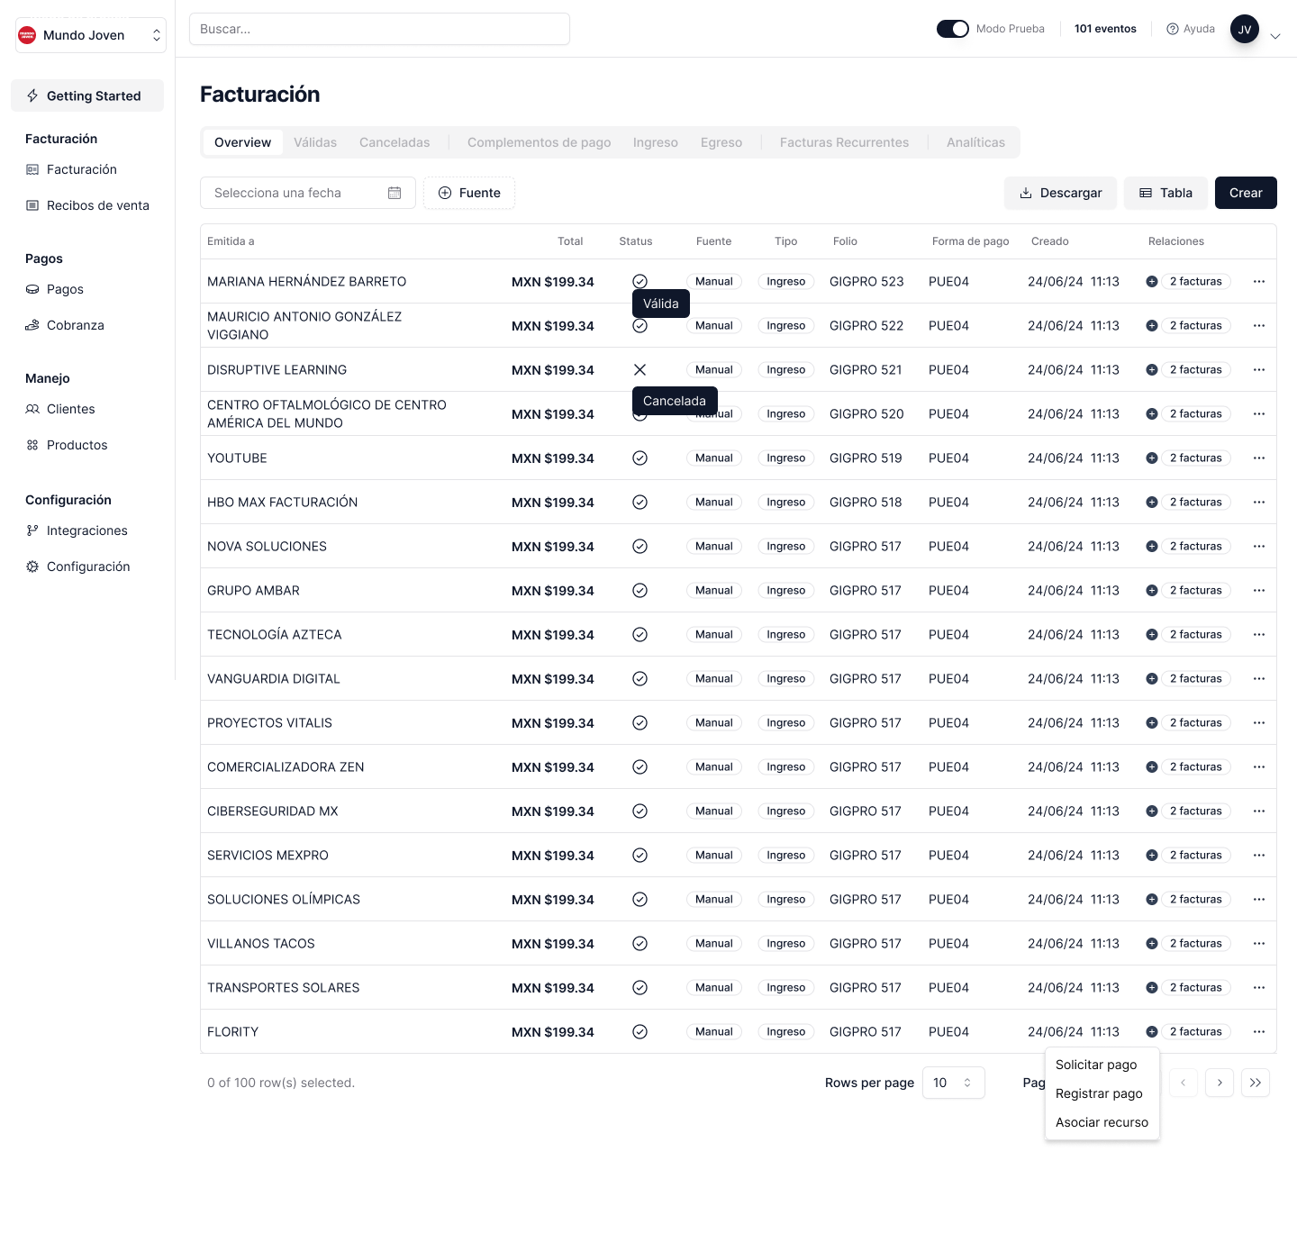
Task: Click 2 facturas badge for SOLUCIONES OLÍMPICAS
Action: point(1196,900)
